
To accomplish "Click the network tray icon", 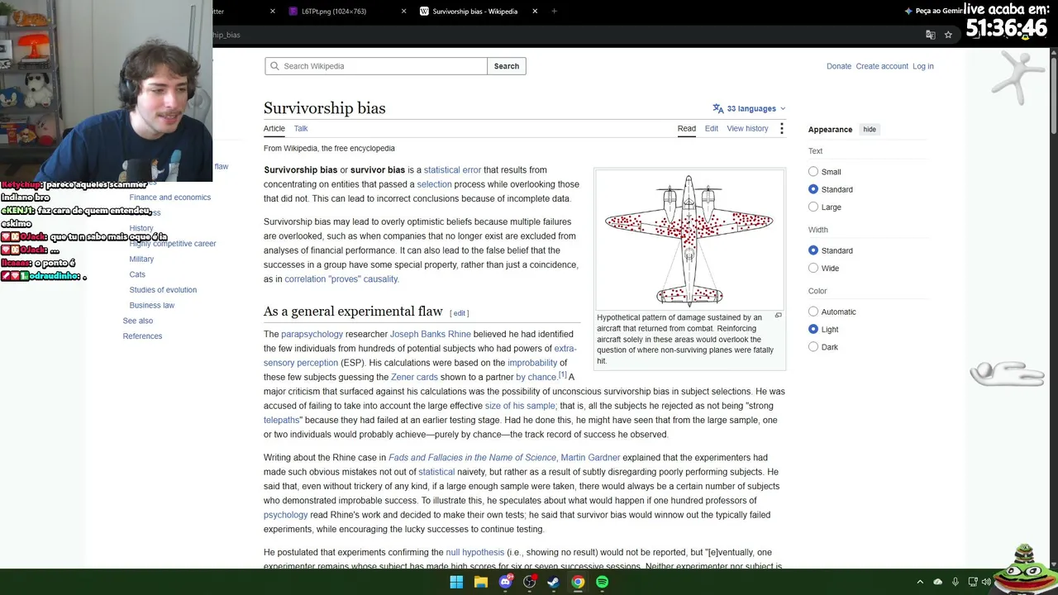I will click(x=973, y=582).
